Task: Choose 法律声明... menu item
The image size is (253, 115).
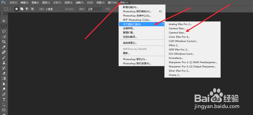Action: (x=142, y=28)
